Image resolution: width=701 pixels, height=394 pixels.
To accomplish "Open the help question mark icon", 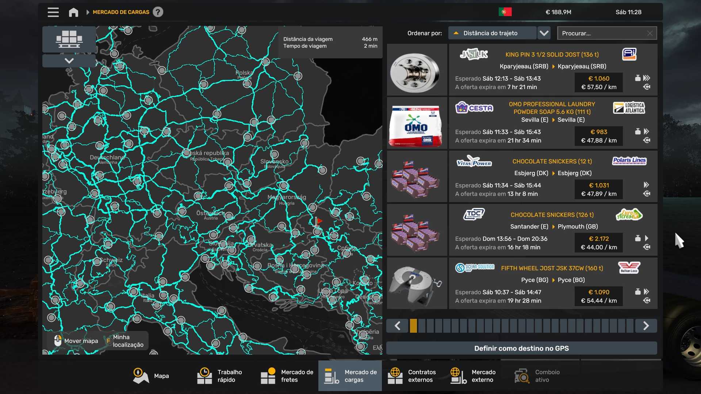I will pos(158,12).
